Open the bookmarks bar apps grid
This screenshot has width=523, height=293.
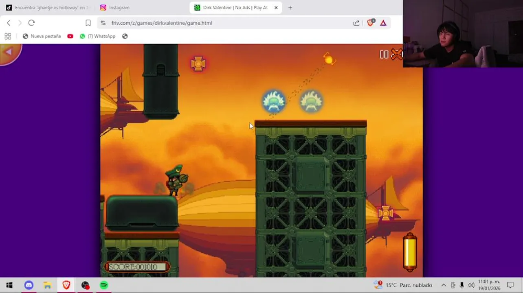pos(8,36)
